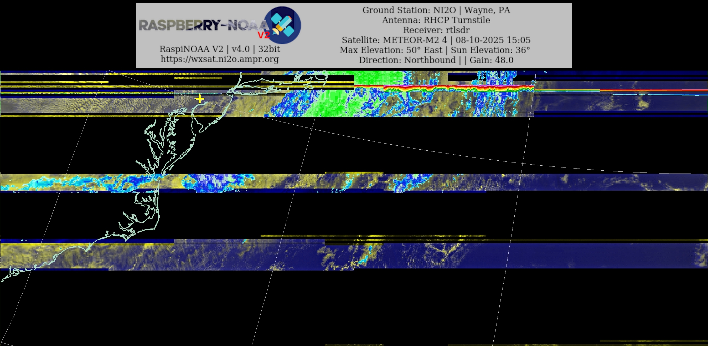Click the RaspiNOAA V2 version text

click(220, 49)
